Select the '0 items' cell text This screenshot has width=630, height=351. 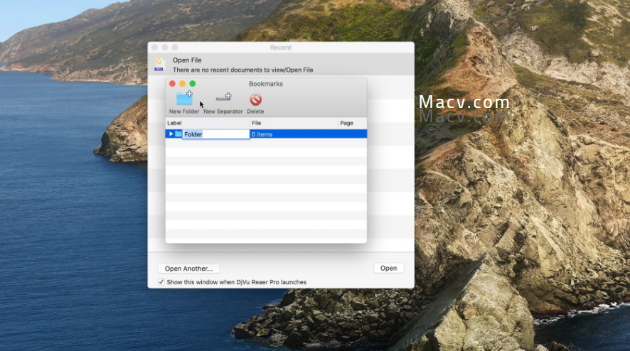262,134
